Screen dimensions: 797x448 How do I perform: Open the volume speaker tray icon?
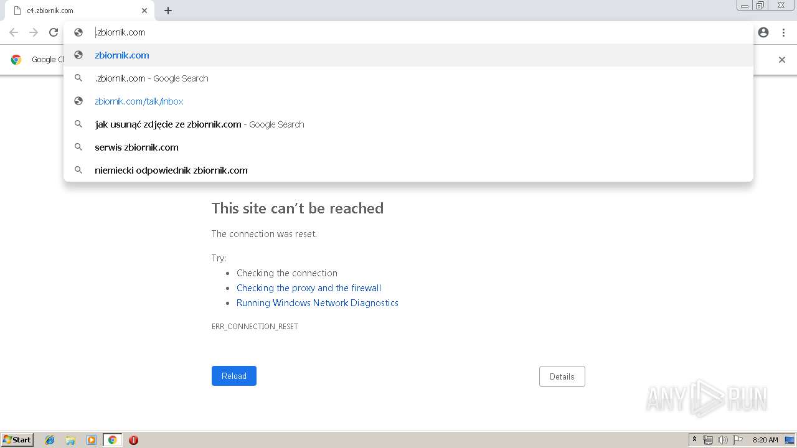(x=723, y=440)
